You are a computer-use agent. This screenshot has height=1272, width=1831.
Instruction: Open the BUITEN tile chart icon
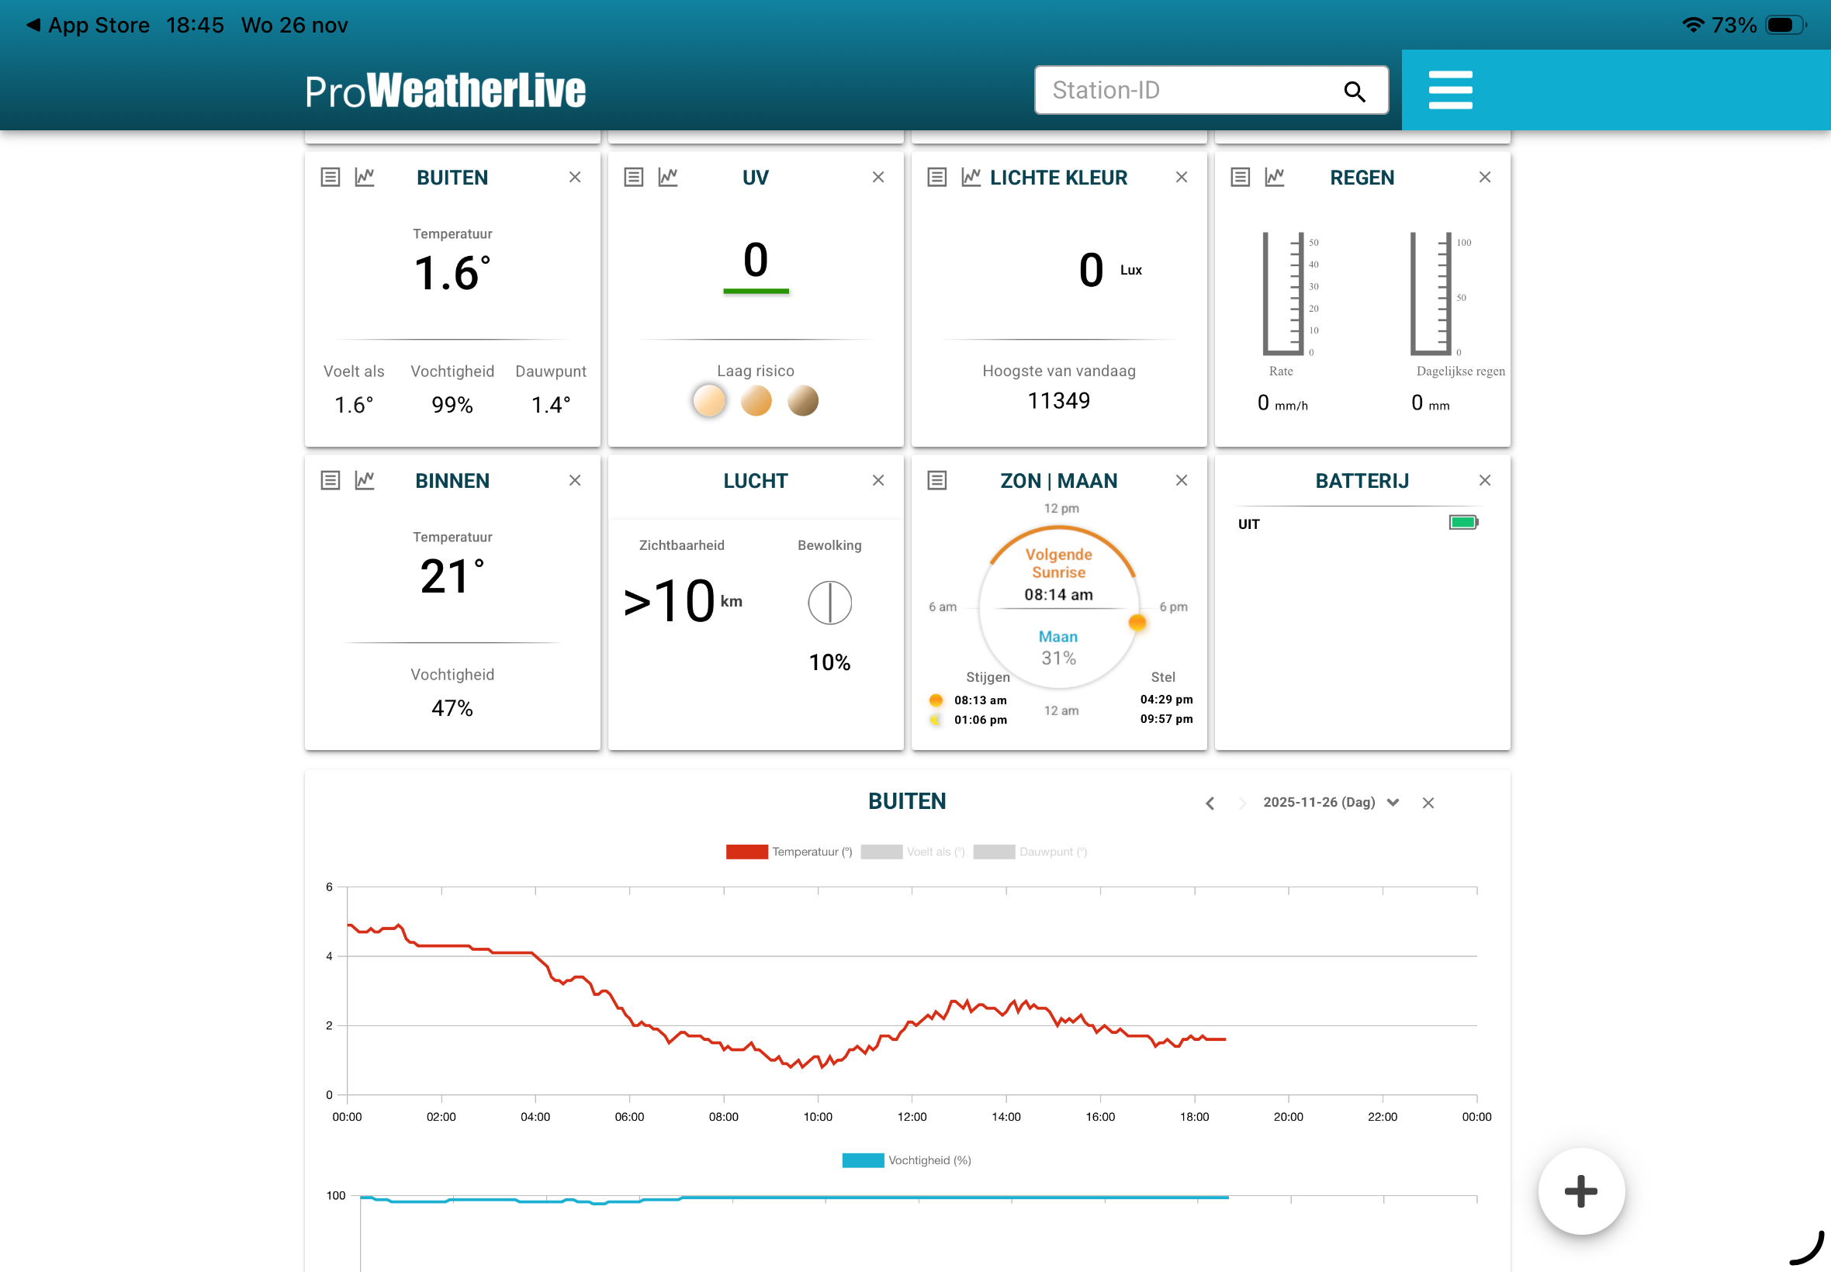(365, 177)
